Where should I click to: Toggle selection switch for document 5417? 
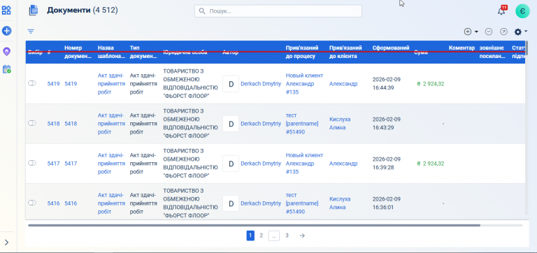(32, 163)
